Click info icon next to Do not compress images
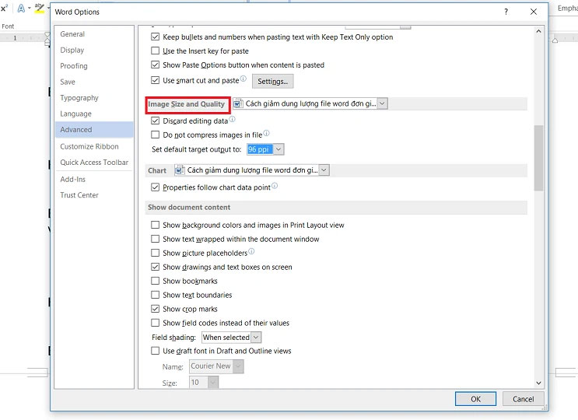Screen dimensions: 578x420 coord(266,134)
